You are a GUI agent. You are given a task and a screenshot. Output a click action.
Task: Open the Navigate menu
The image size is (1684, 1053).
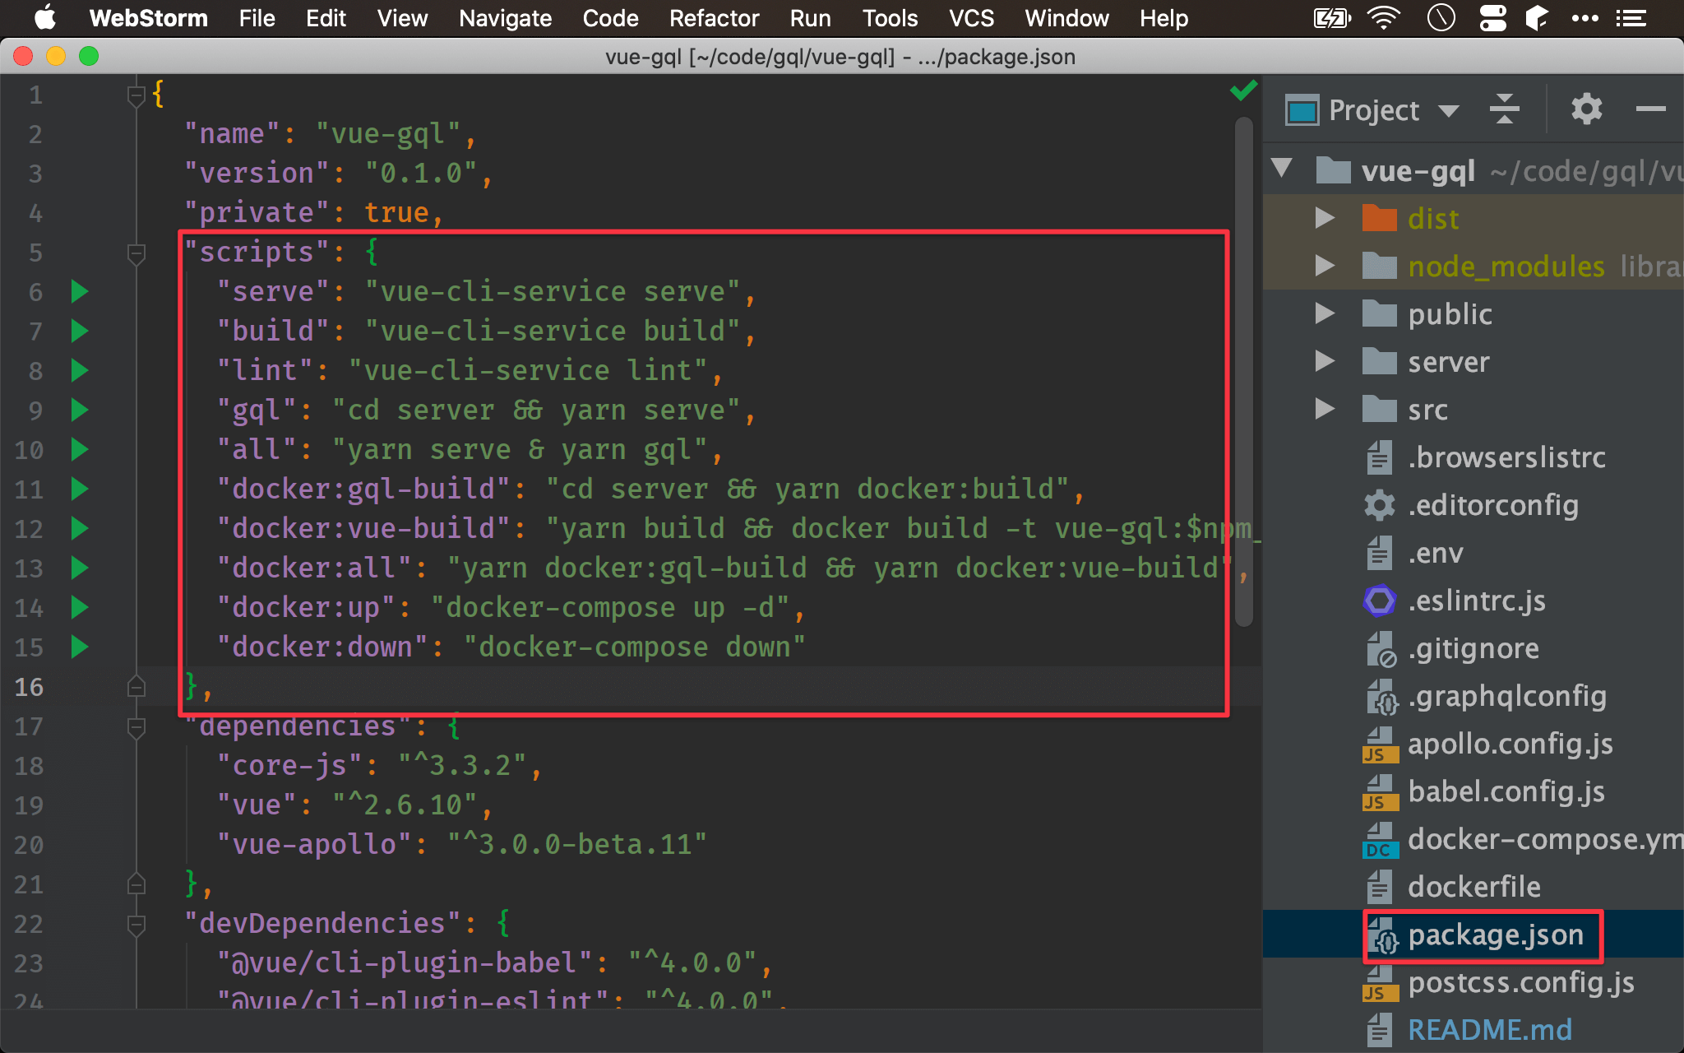click(505, 18)
